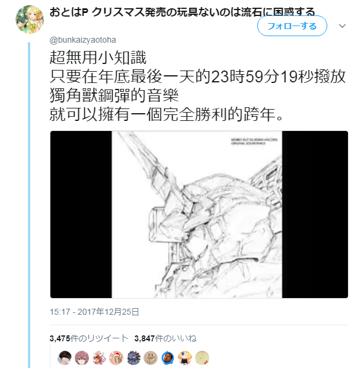Open eighth liker avatar with blonde character
Image resolution: width=364 pixels, height=368 pixels.
(185, 358)
